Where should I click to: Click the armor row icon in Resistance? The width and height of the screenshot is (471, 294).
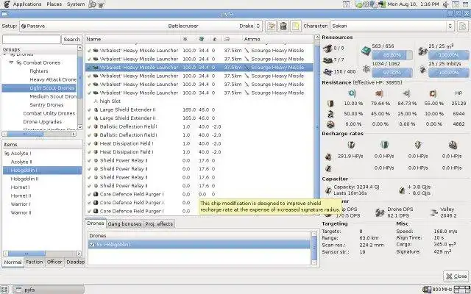[x=330, y=114]
